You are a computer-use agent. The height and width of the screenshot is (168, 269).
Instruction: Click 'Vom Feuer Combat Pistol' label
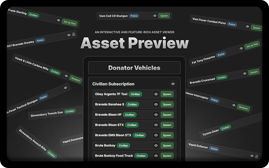pyautogui.click(x=209, y=21)
